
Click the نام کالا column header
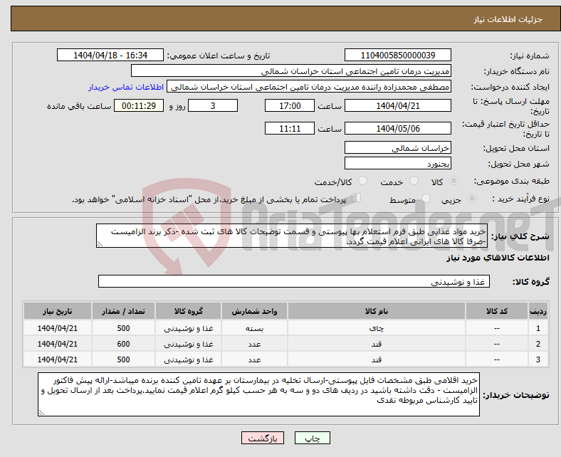pos(377,311)
